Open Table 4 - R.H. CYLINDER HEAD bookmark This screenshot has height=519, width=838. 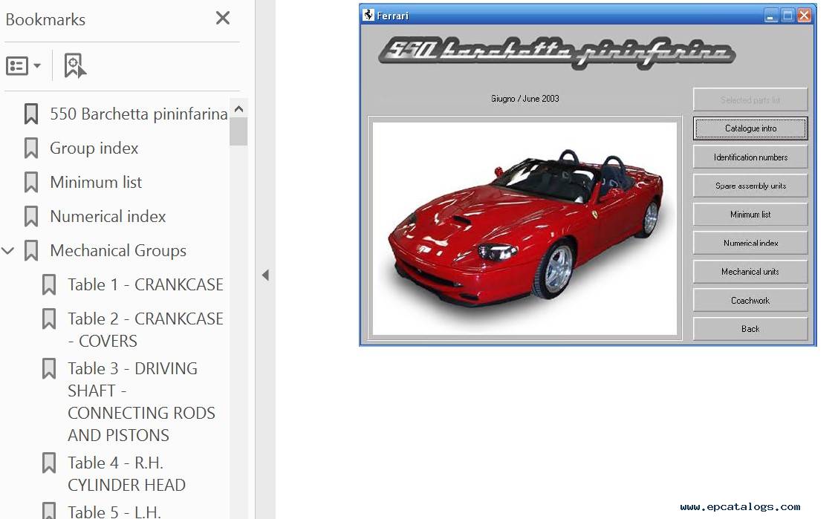126,474
